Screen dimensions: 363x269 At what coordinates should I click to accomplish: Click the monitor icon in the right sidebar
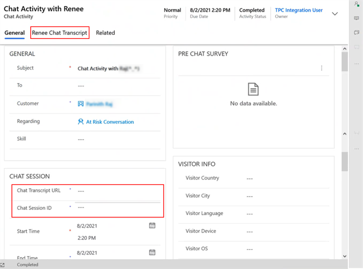pyautogui.click(x=357, y=18)
